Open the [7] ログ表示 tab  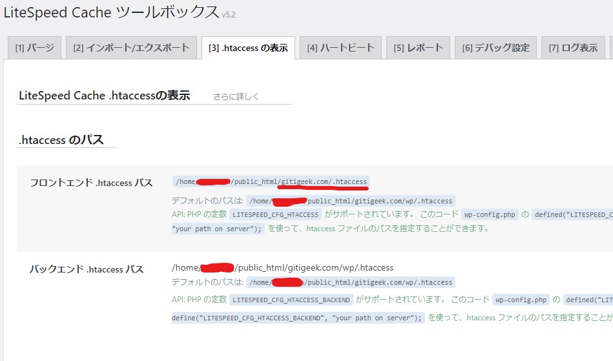click(x=573, y=48)
